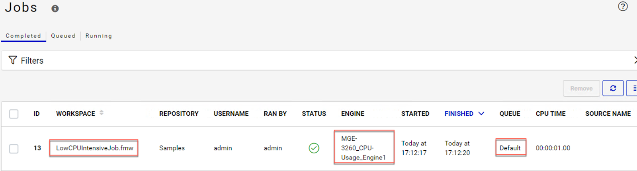Click the CPU time 00:00:01.00 cell
The height and width of the screenshot is (171, 637).
[553, 148]
